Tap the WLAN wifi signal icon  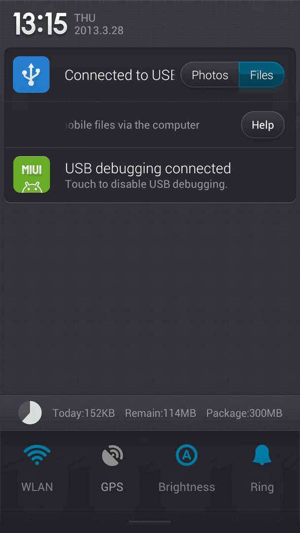tap(37, 456)
